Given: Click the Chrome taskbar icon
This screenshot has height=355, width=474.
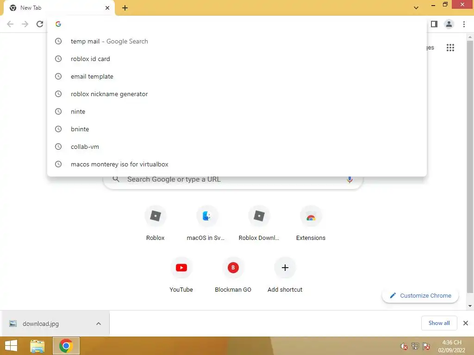Looking at the screenshot, I should click(66, 346).
